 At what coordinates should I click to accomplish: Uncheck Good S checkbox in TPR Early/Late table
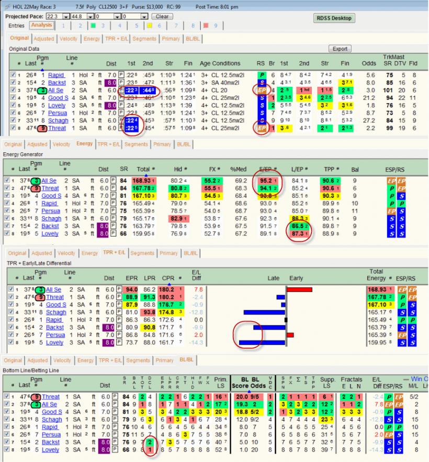pos(10,304)
